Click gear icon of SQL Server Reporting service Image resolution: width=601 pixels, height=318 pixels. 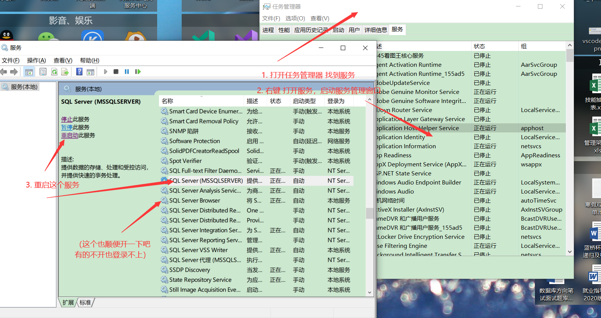pyautogui.click(x=164, y=240)
